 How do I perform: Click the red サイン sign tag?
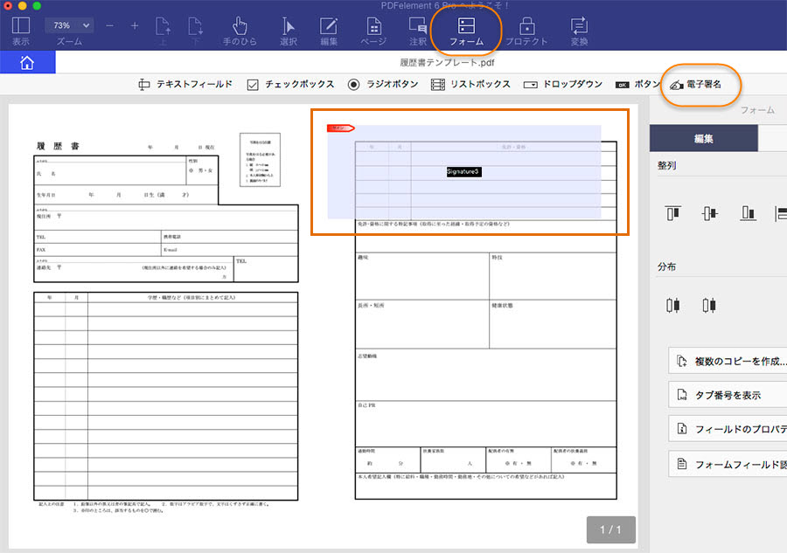pyautogui.click(x=341, y=128)
